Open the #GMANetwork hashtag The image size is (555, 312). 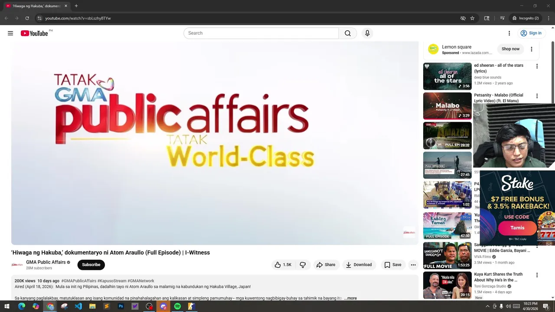click(x=141, y=281)
